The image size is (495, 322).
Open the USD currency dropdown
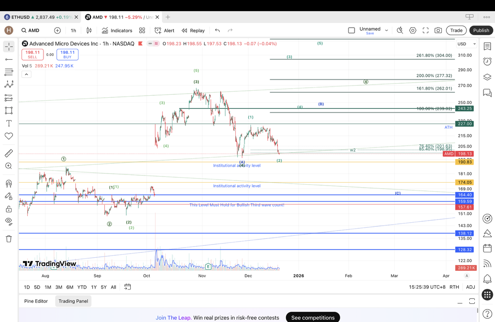point(466,44)
